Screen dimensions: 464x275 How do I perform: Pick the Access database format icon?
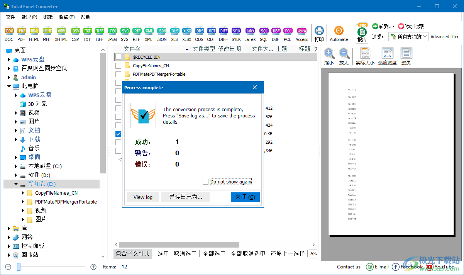point(302,34)
